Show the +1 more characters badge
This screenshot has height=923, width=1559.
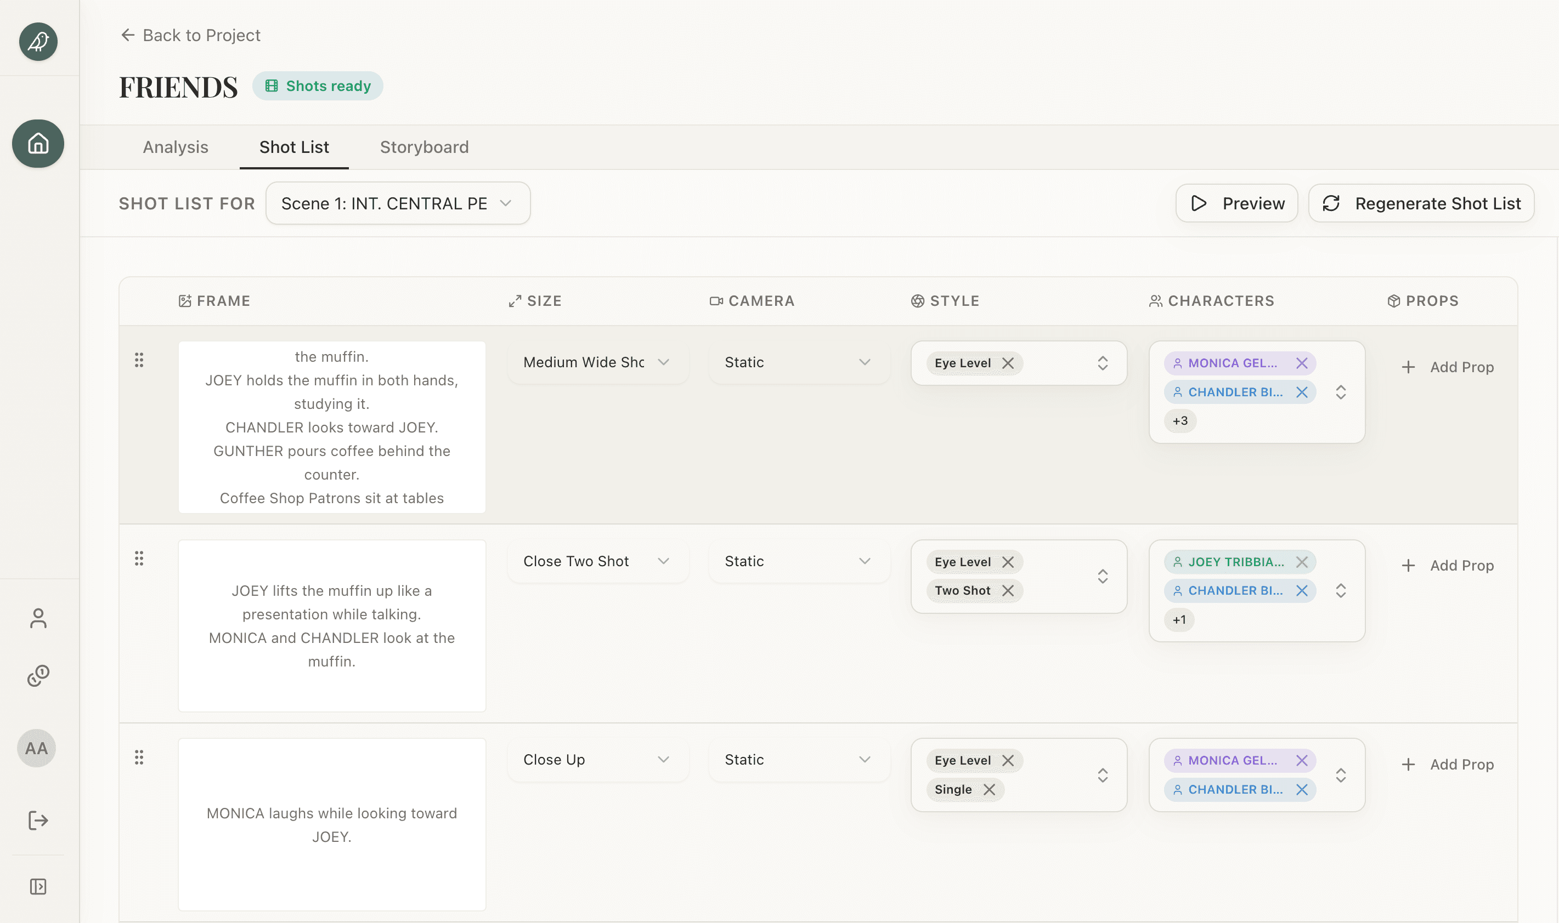pos(1179,620)
